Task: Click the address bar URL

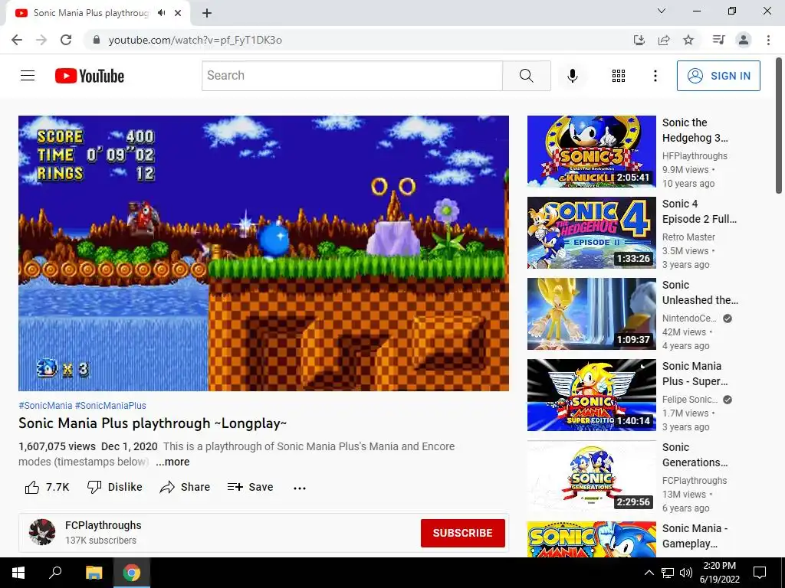Action: (195, 40)
